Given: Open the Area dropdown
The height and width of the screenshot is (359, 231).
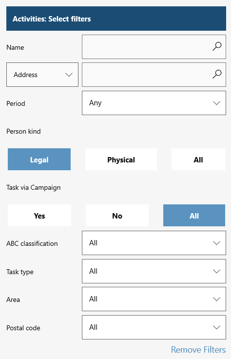Looking at the screenshot, I should [x=154, y=299].
